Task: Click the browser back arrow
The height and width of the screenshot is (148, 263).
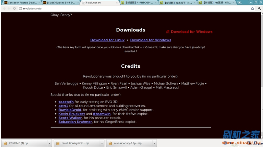Action: pos(4,9)
